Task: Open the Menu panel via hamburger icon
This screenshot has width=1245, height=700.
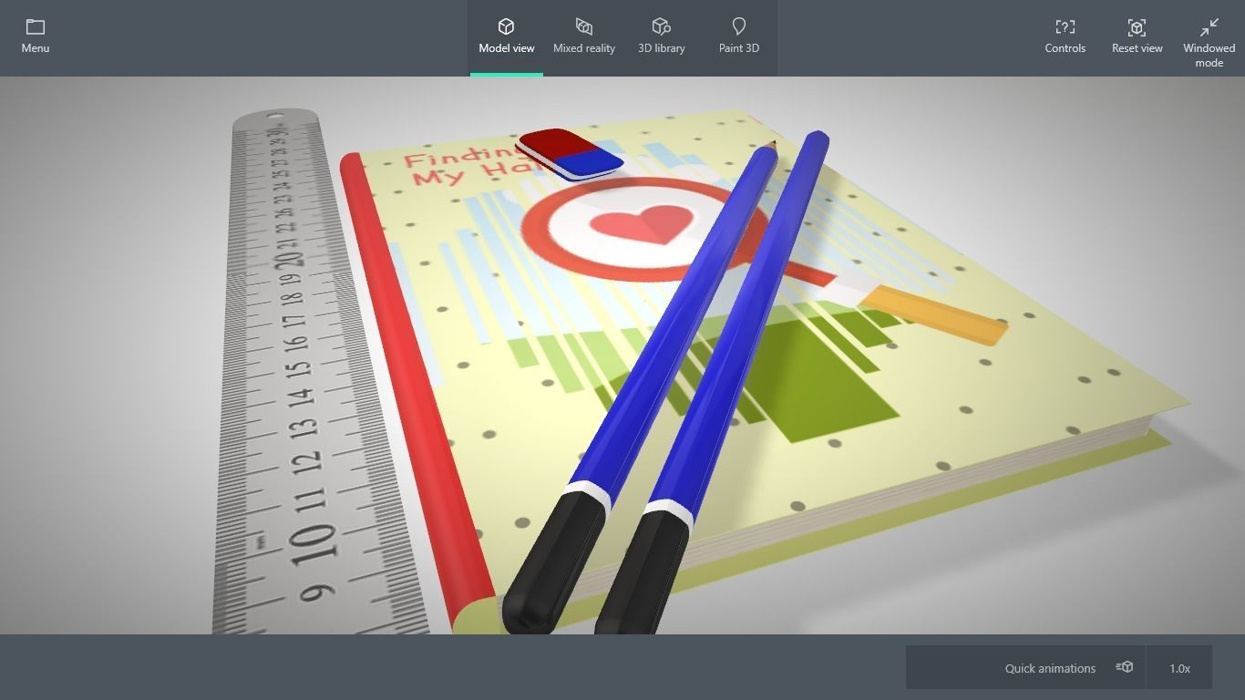Action: coord(35,36)
